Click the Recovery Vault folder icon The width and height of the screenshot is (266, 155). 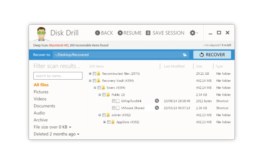click(98, 81)
